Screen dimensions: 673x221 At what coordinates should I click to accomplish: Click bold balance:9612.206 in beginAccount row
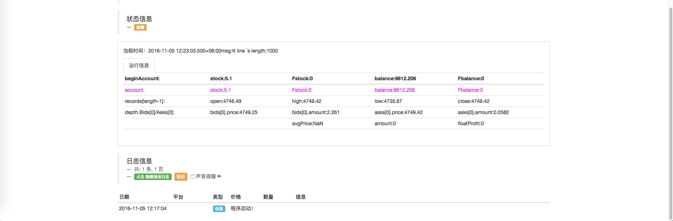[x=395, y=78]
